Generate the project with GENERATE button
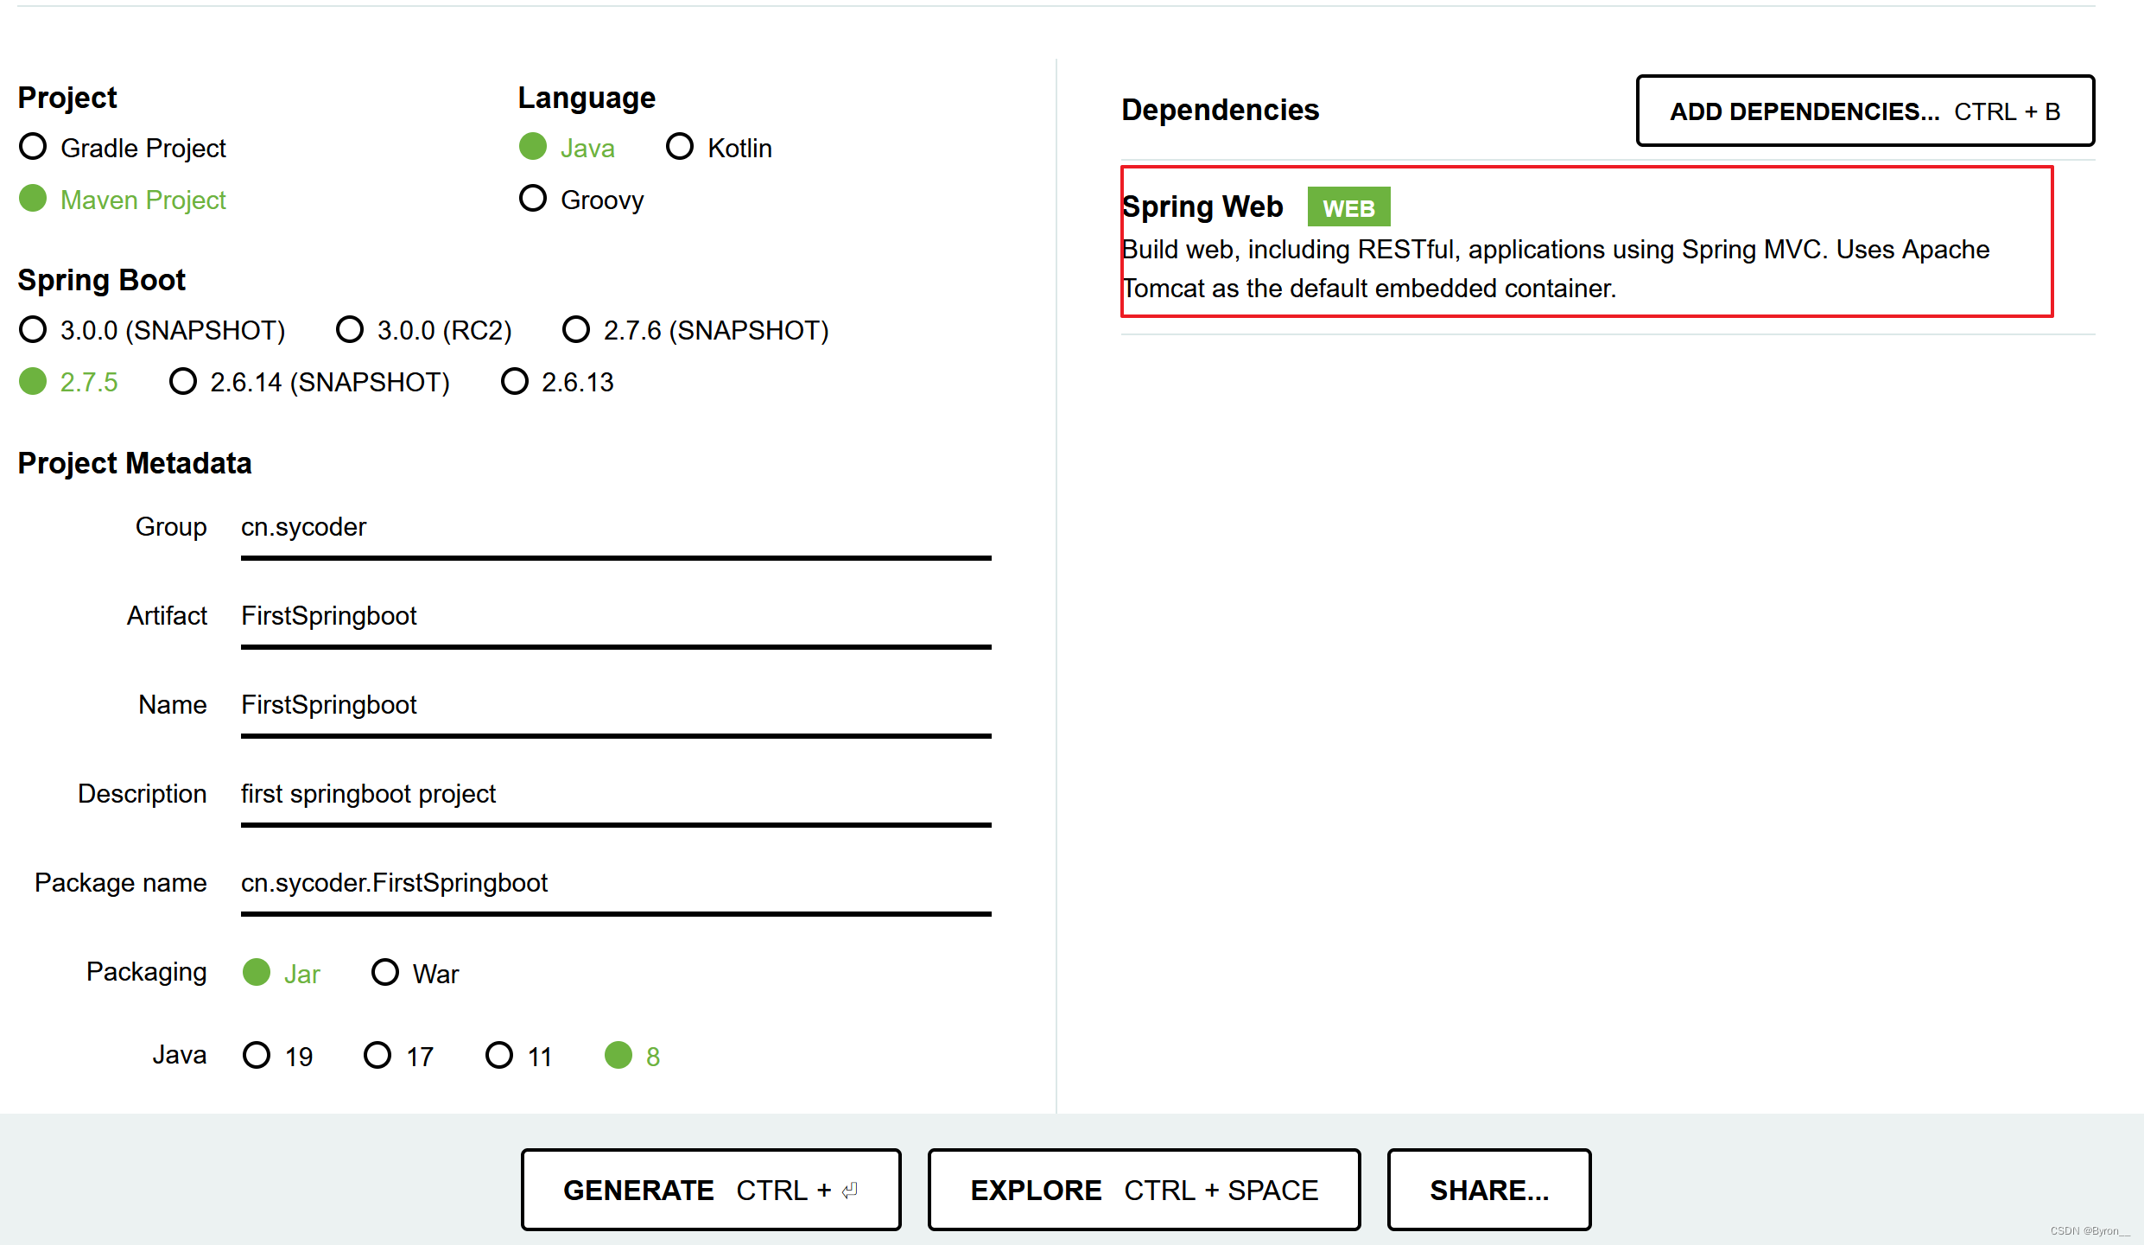 (711, 1190)
